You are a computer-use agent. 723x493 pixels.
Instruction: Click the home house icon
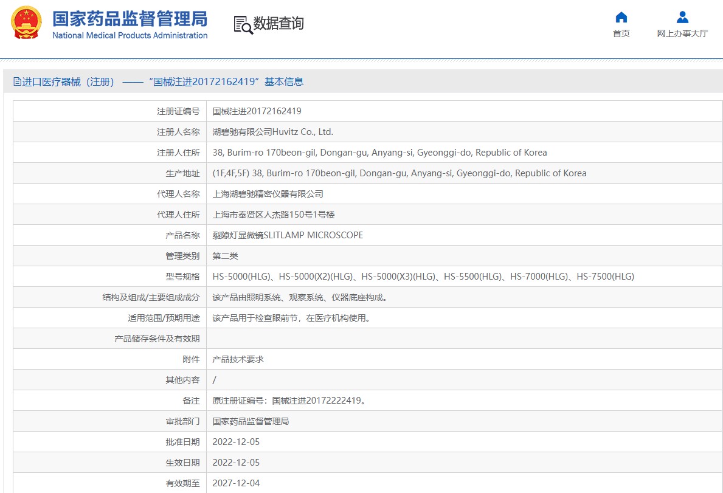(x=621, y=17)
